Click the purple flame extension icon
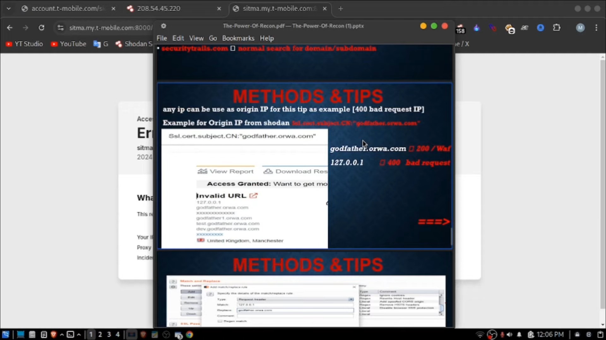The width and height of the screenshot is (606, 340). [477, 28]
